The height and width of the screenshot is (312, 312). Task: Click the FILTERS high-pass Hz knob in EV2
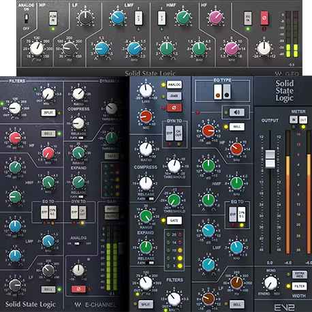click(x=146, y=283)
